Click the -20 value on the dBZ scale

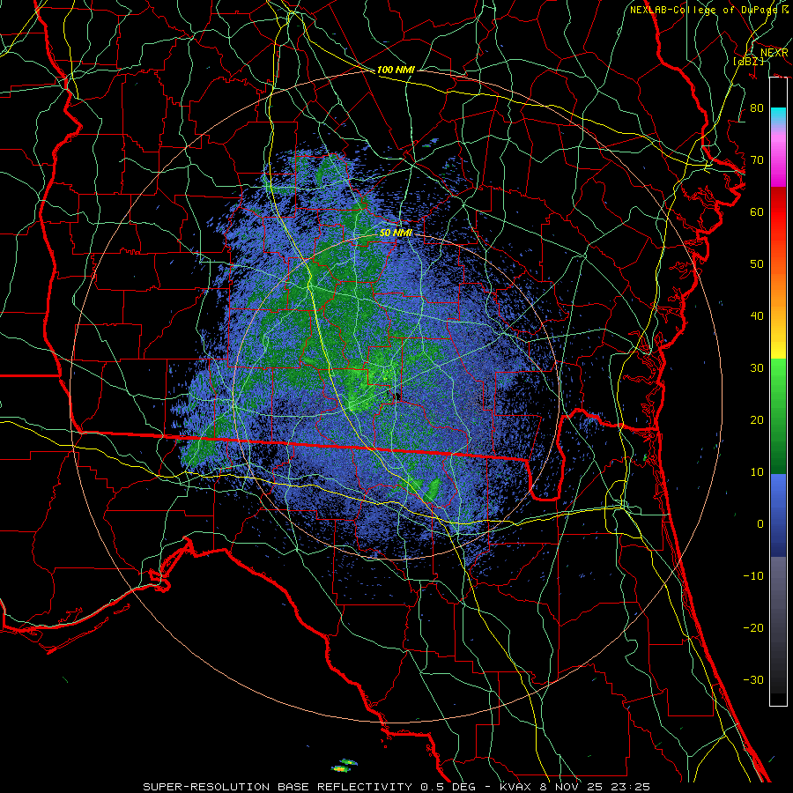pyautogui.click(x=753, y=627)
